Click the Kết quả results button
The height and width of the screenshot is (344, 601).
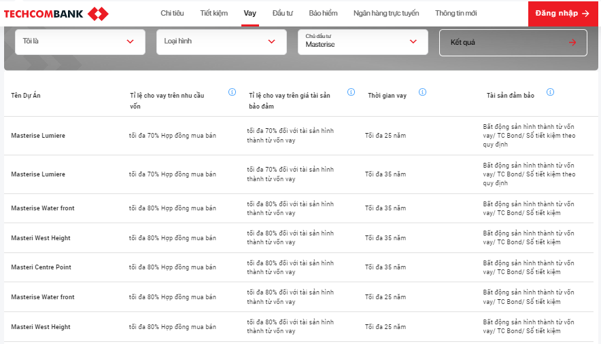pyautogui.click(x=513, y=43)
